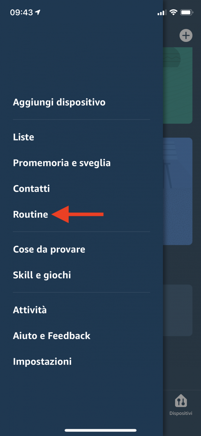Viewport: 201px width, 436px height.
Task: Open Impostazioni settings
Action: coord(42,361)
